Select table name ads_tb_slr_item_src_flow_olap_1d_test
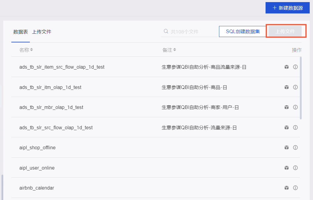The height and width of the screenshot is (200, 313). [62, 67]
